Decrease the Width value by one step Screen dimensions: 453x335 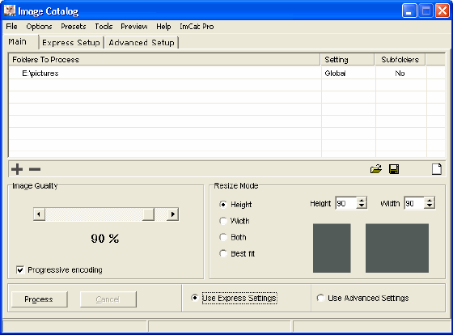tap(430, 206)
